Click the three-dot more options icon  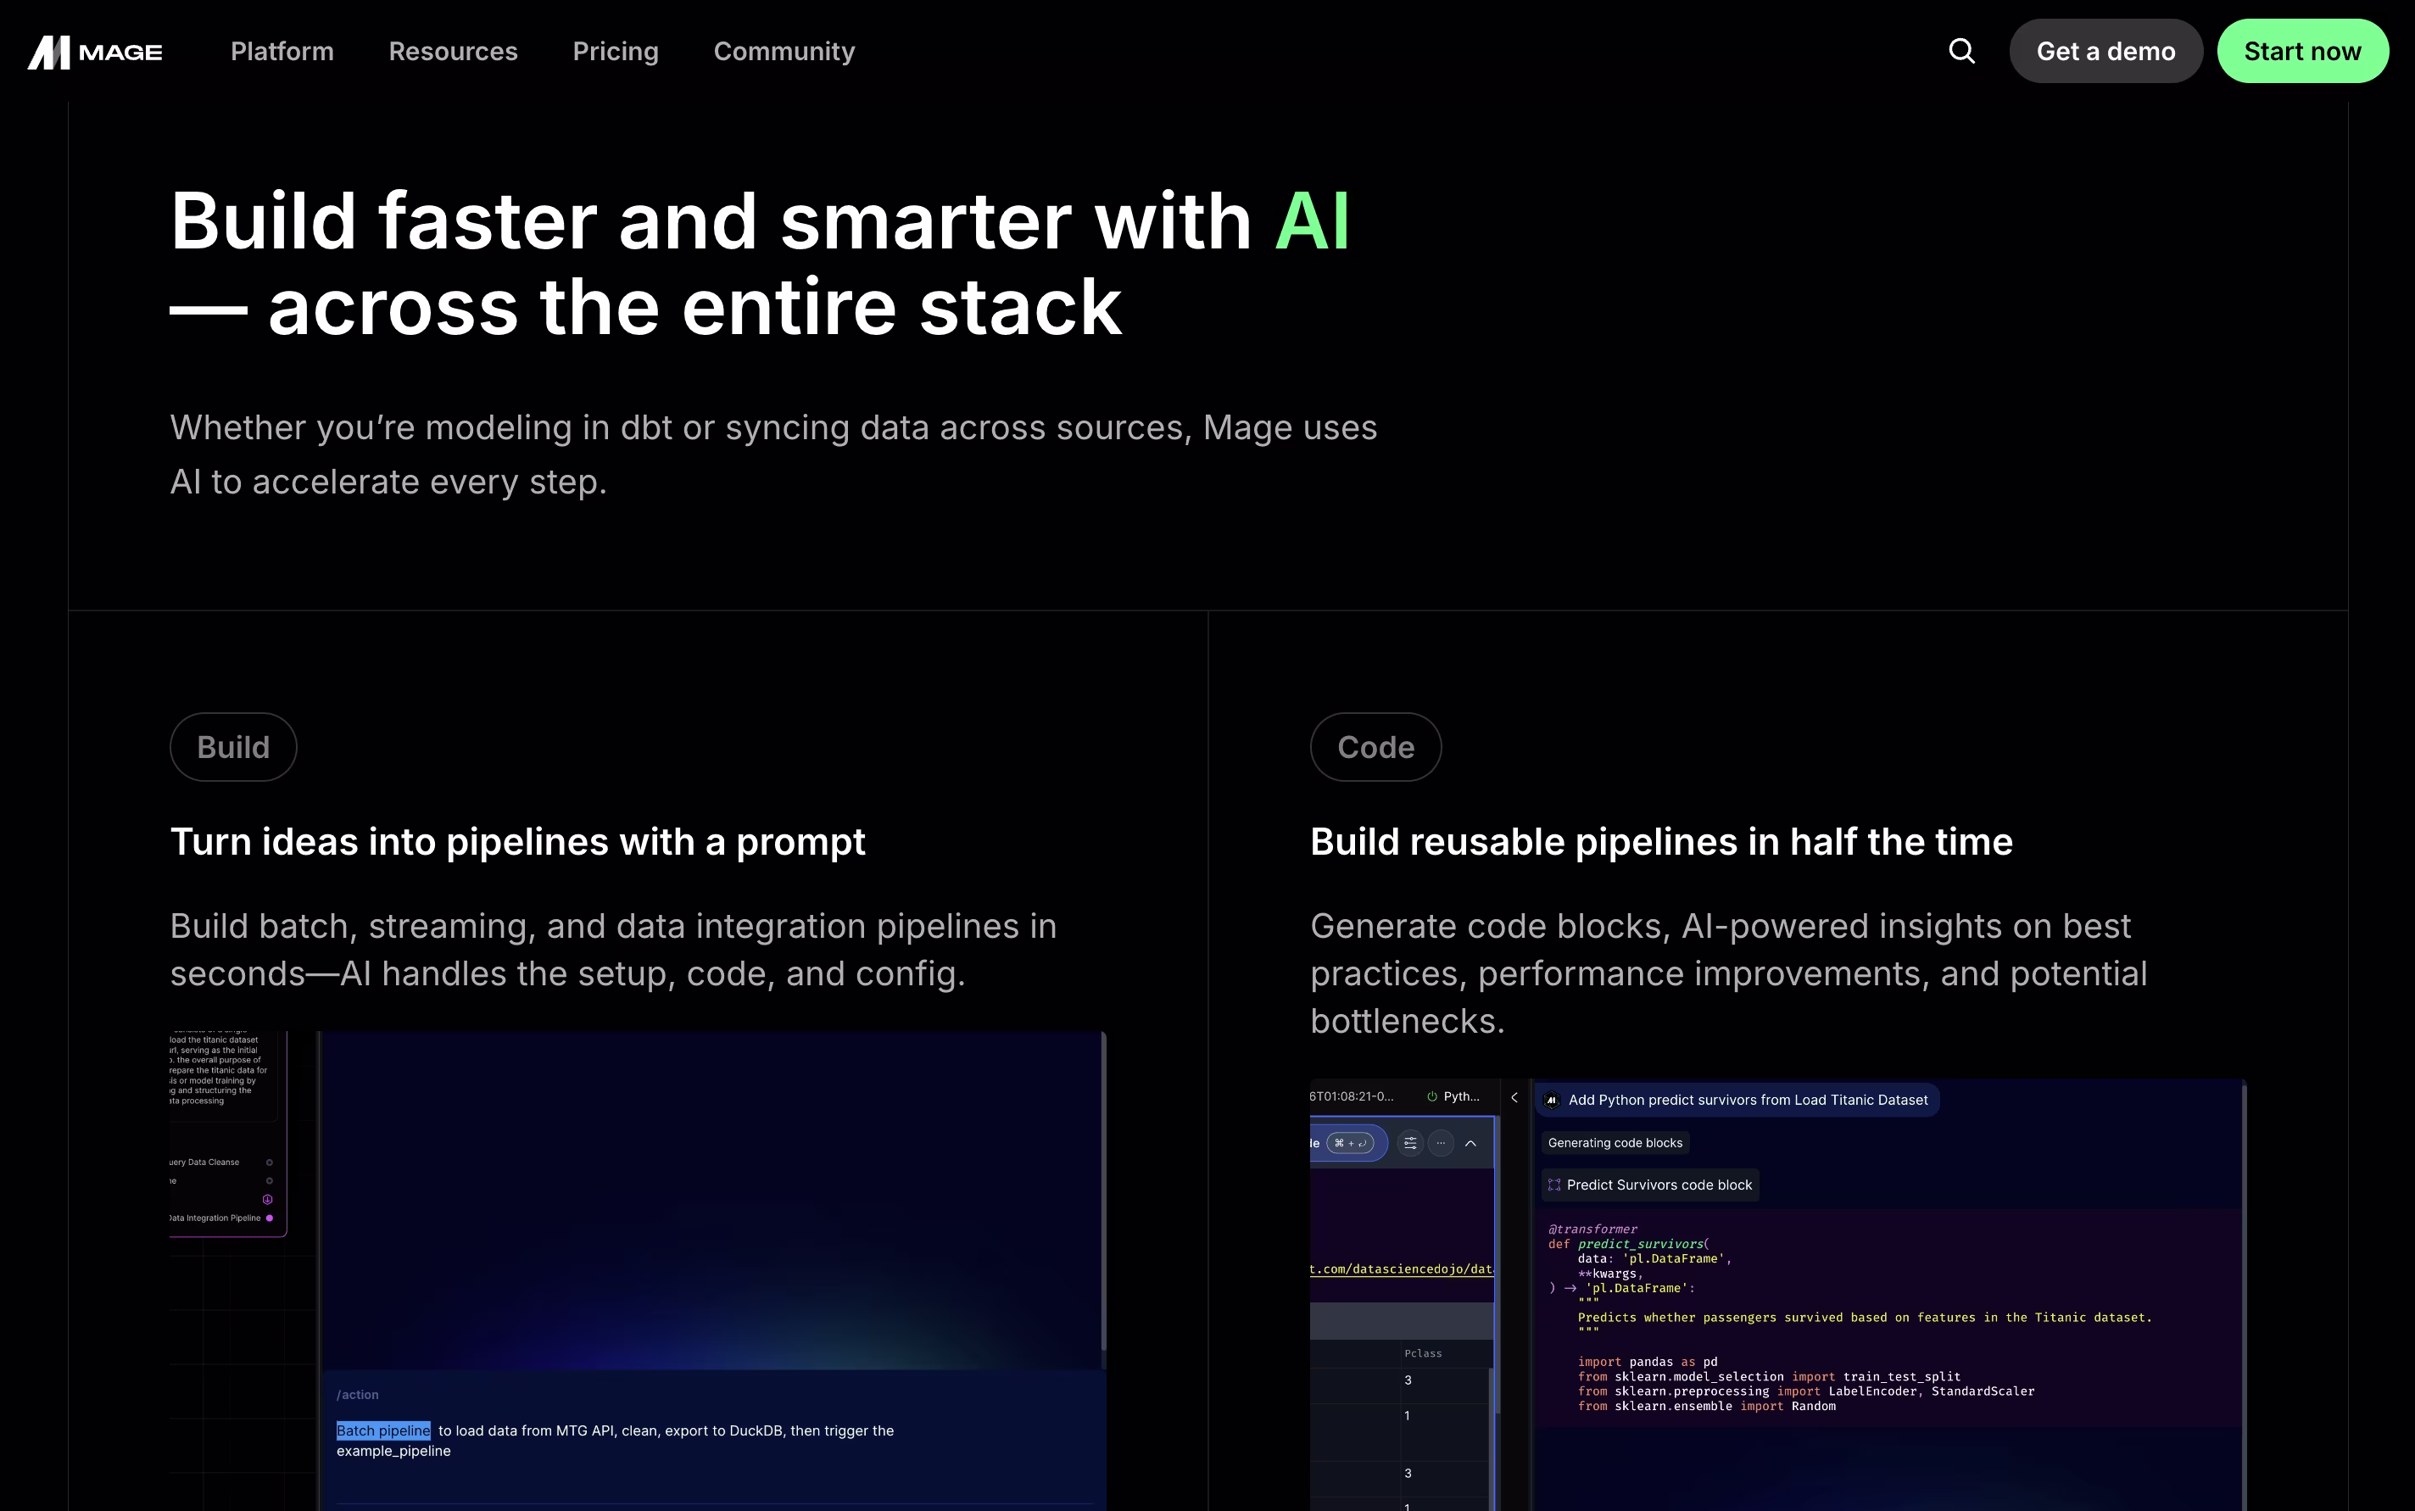[x=1441, y=1142]
